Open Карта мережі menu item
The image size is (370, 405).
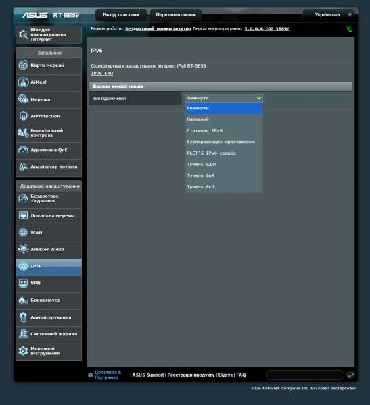point(49,65)
